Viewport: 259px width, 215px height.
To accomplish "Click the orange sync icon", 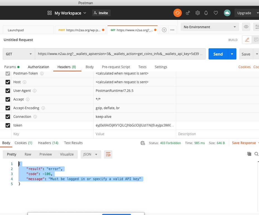I will click(178, 13).
